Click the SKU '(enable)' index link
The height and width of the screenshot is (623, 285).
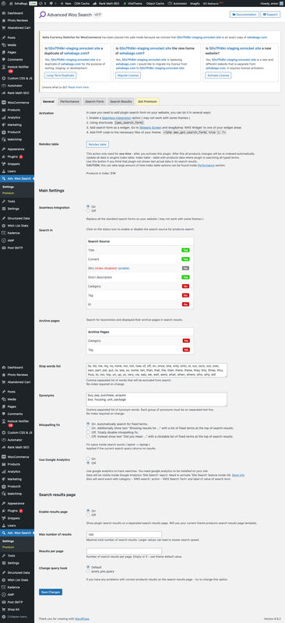point(124,268)
